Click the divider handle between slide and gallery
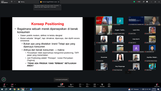 point(95,43)
